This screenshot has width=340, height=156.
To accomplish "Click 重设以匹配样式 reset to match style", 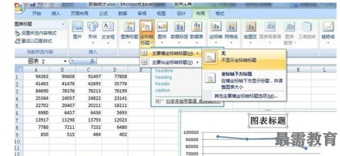I will pyautogui.click(x=33, y=41).
